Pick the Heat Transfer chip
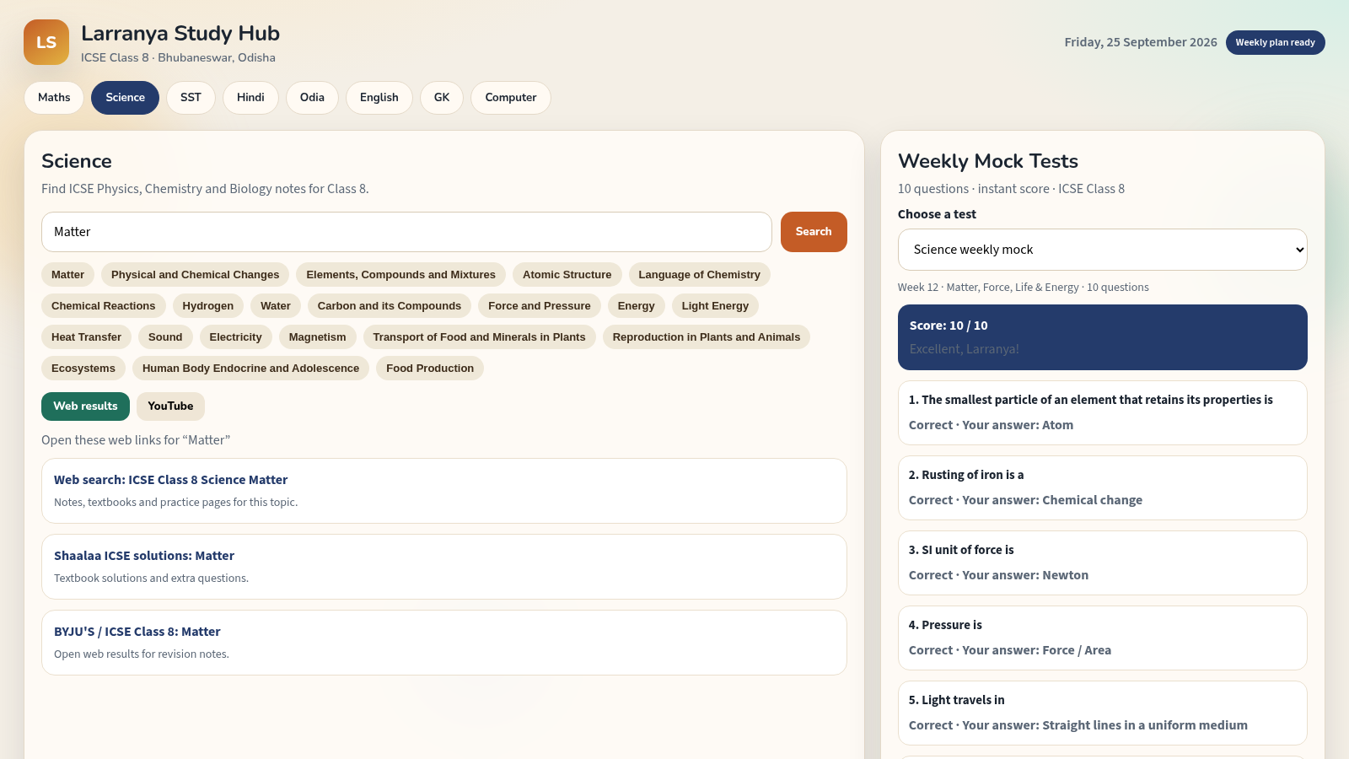The height and width of the screenshot is (759, 1349). [x=86, y=337]
